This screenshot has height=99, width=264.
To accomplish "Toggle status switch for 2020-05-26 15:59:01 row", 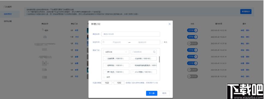I will click(192, 63).
